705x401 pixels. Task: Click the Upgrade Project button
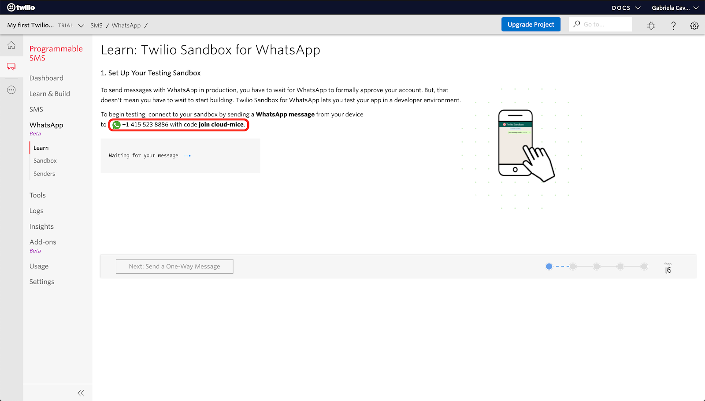point(531,25)
